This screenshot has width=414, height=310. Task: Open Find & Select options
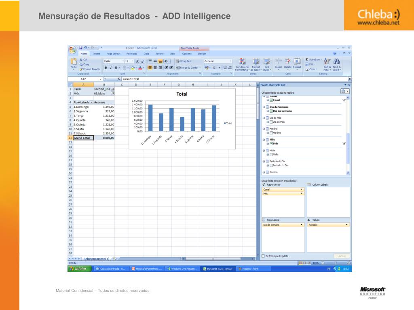pyautogui.click(x=337, y=65)
